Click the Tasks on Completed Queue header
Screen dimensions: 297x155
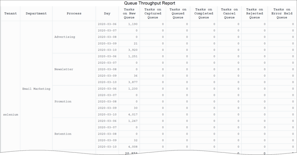203,13
